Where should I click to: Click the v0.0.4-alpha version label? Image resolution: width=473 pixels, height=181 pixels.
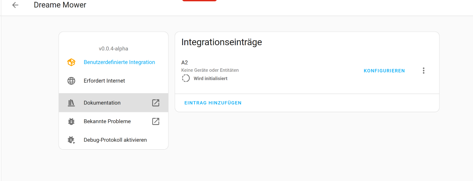coord(113,49)
